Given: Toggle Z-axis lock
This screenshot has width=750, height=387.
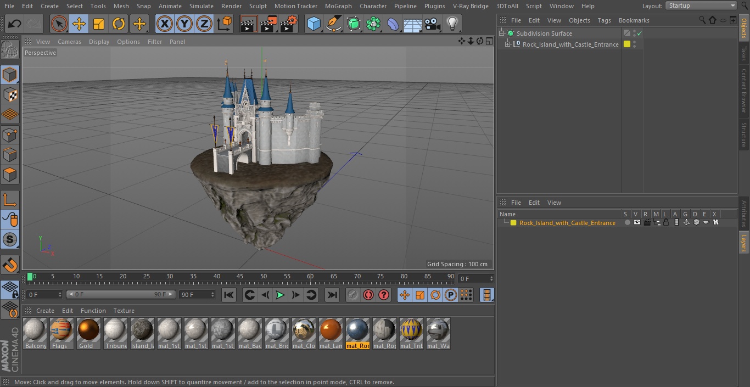Looking at the screenshot, I should [204, 24].
